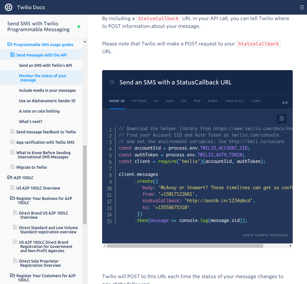
Task: Open the hamburger menu icon
Action: 302,7
